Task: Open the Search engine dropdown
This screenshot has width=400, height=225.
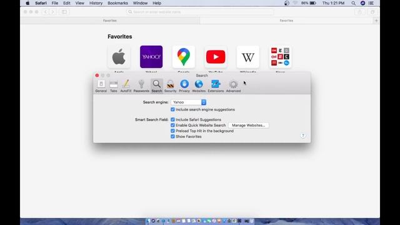Action: point(189,102)
